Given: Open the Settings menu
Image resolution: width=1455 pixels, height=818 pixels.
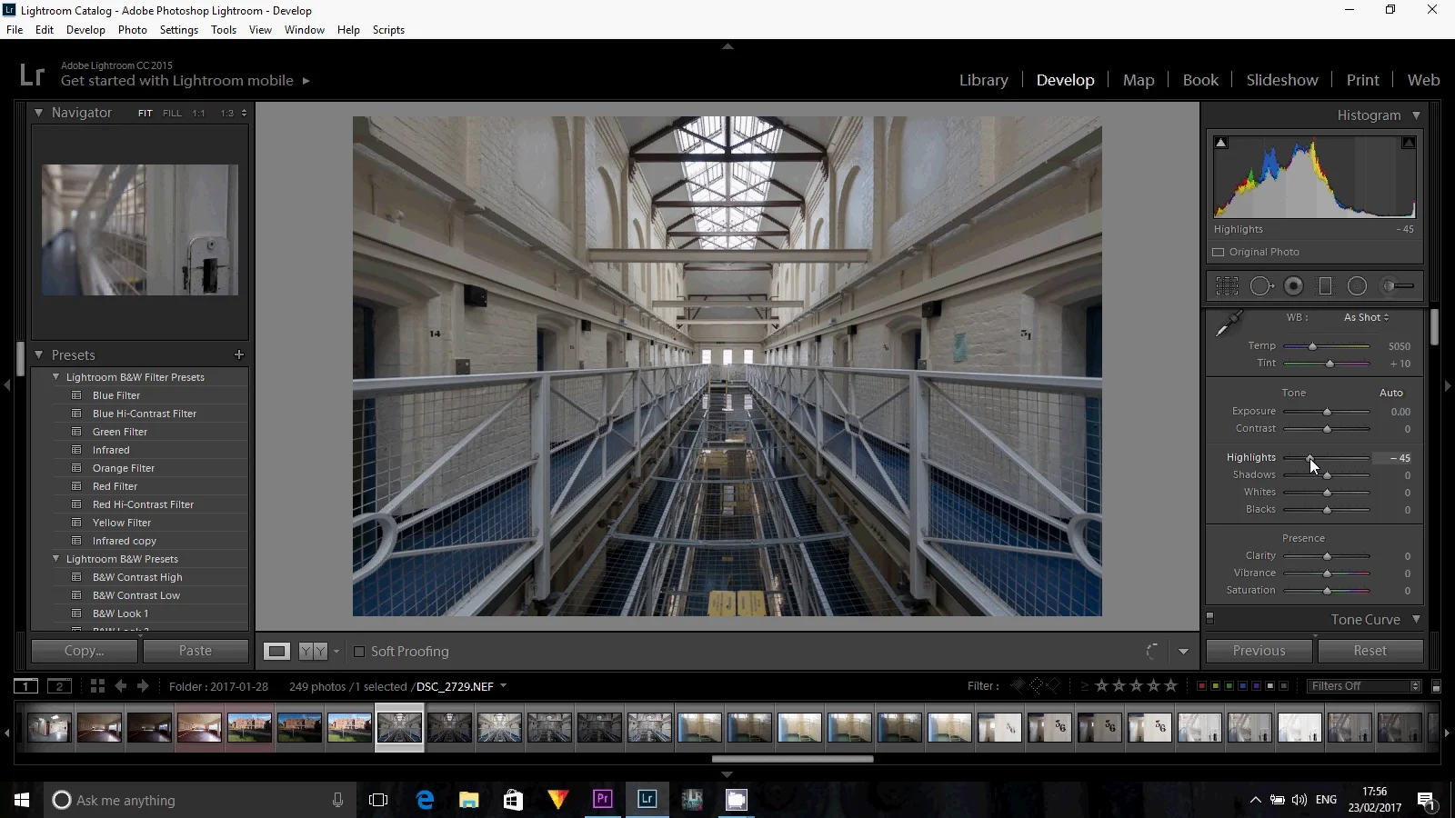Looking at the screenshot, I should (x=178, y=30).
